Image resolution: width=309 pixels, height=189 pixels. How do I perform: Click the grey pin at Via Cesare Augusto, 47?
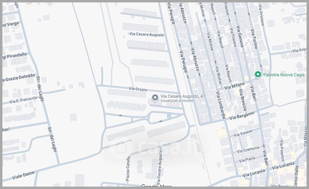[x=155, y=97]
